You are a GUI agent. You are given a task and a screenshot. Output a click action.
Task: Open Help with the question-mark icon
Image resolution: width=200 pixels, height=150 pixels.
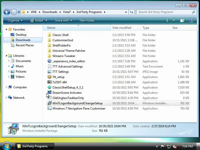(x=191, y=20)
